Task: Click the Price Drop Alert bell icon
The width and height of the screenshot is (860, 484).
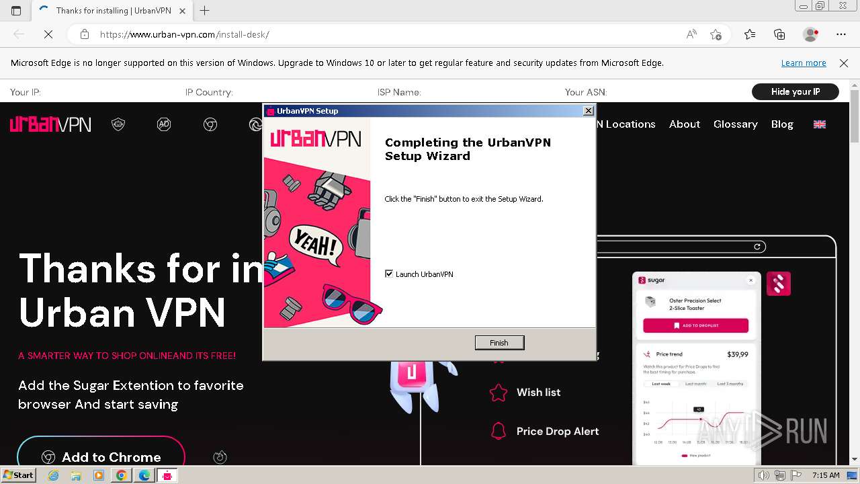Action: point(499,431)
